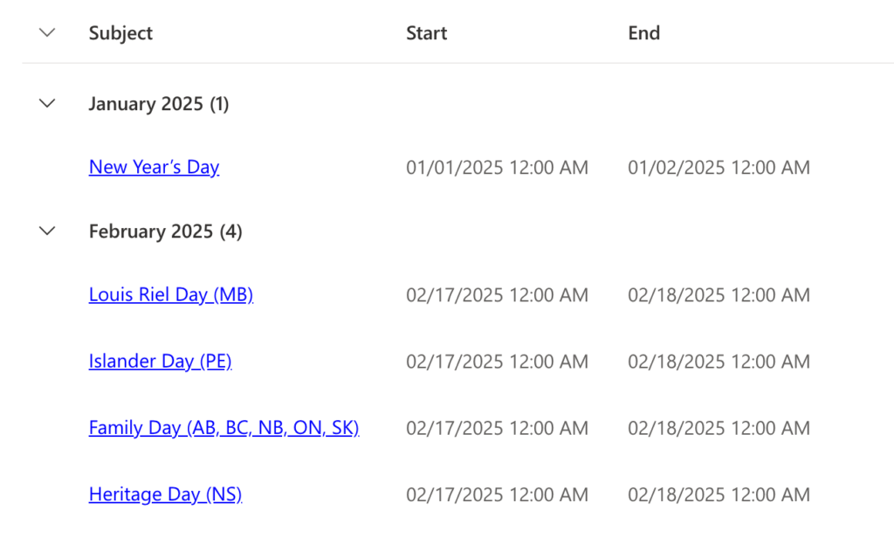Open the Islander Day (PE) item
Viewport: 894px width, 538px height.
click(x=160, y=361)
